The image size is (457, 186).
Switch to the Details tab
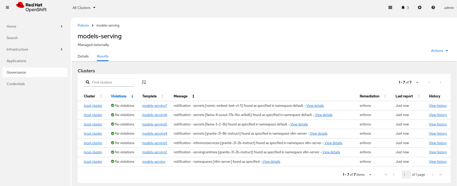point(83,56)
